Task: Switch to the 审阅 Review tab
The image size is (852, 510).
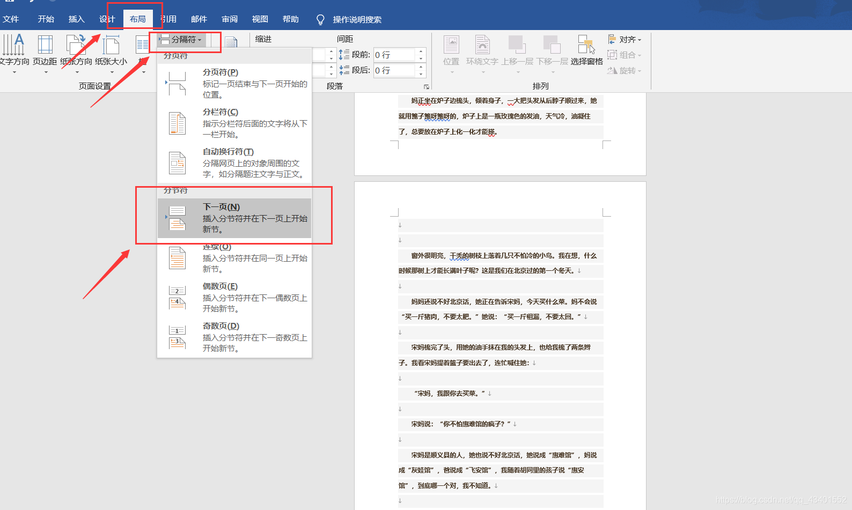Action: click(230, 19)
